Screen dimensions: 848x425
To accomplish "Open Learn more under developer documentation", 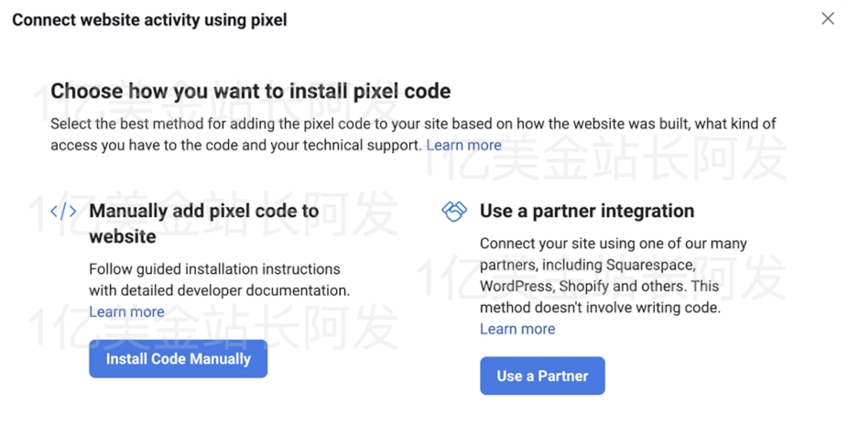I will [126, 311].
